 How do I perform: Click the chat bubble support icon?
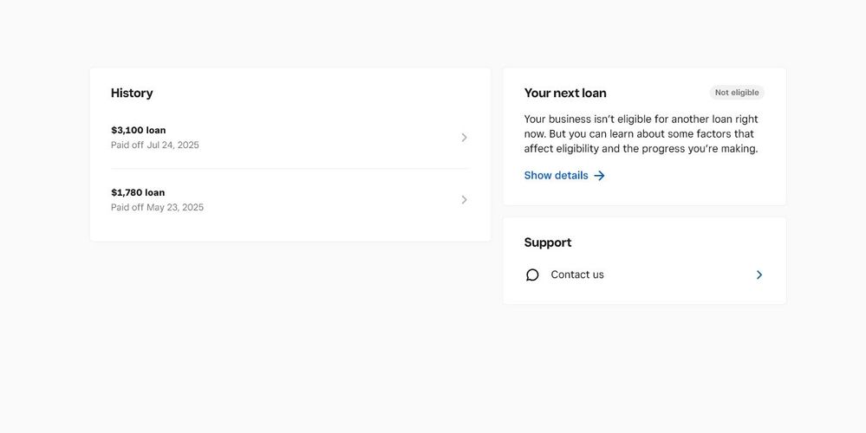click(x=532, y=275)
